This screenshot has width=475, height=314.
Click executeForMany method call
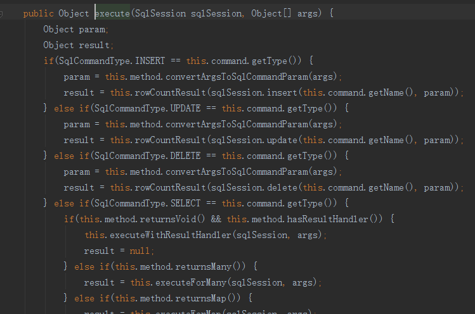coord(191,282)
